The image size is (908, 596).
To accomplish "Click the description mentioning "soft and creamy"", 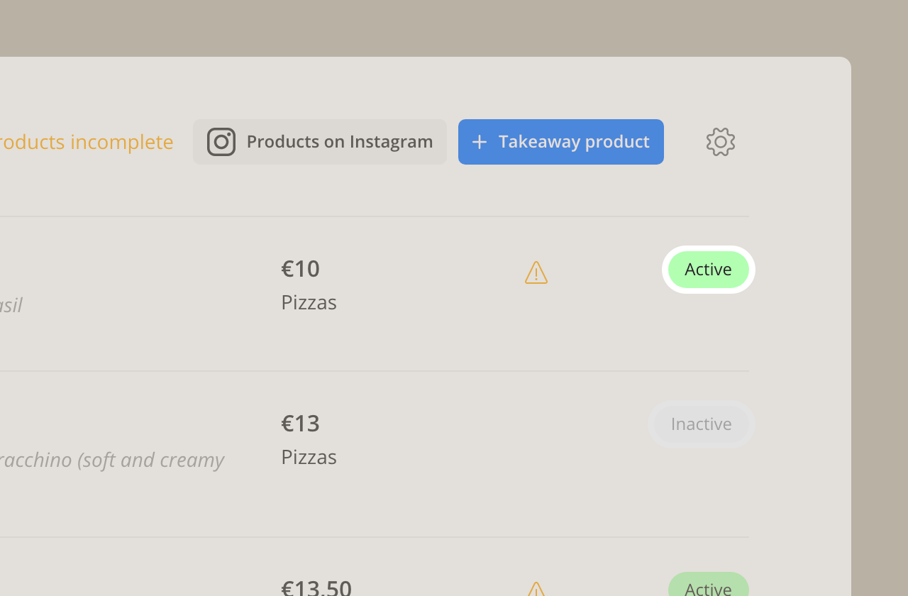I will (x=112, y=460).
